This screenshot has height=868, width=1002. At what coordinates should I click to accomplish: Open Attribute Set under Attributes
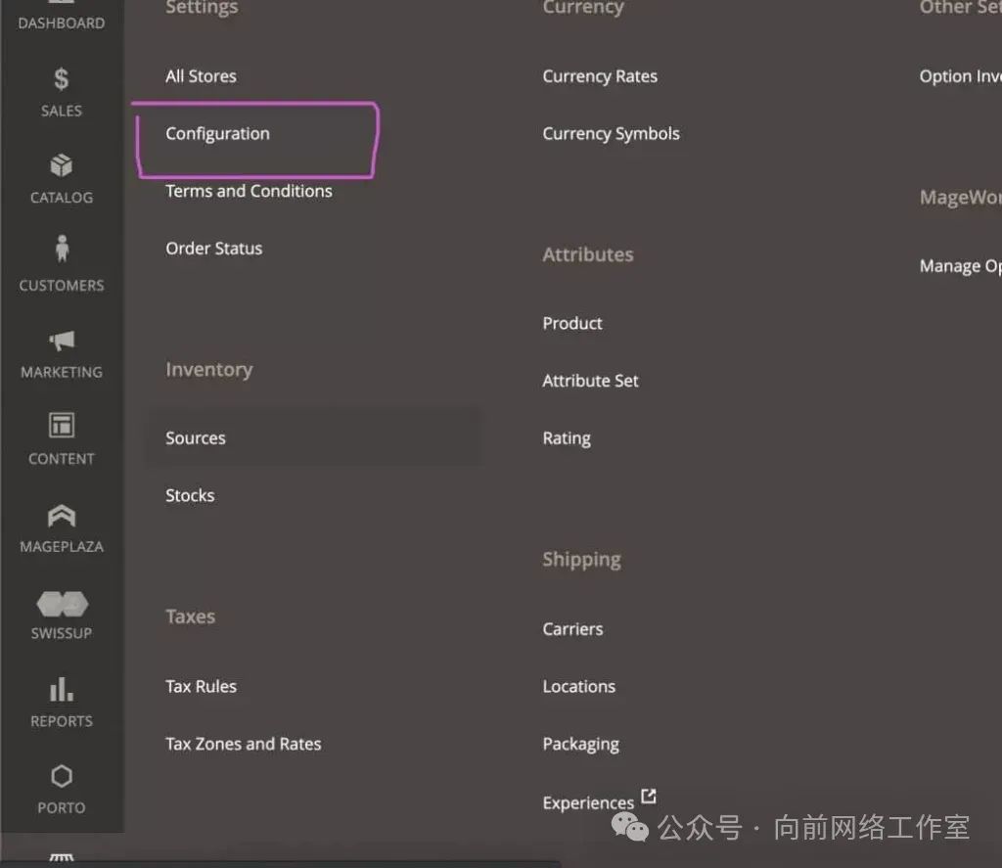pos(590,381)
